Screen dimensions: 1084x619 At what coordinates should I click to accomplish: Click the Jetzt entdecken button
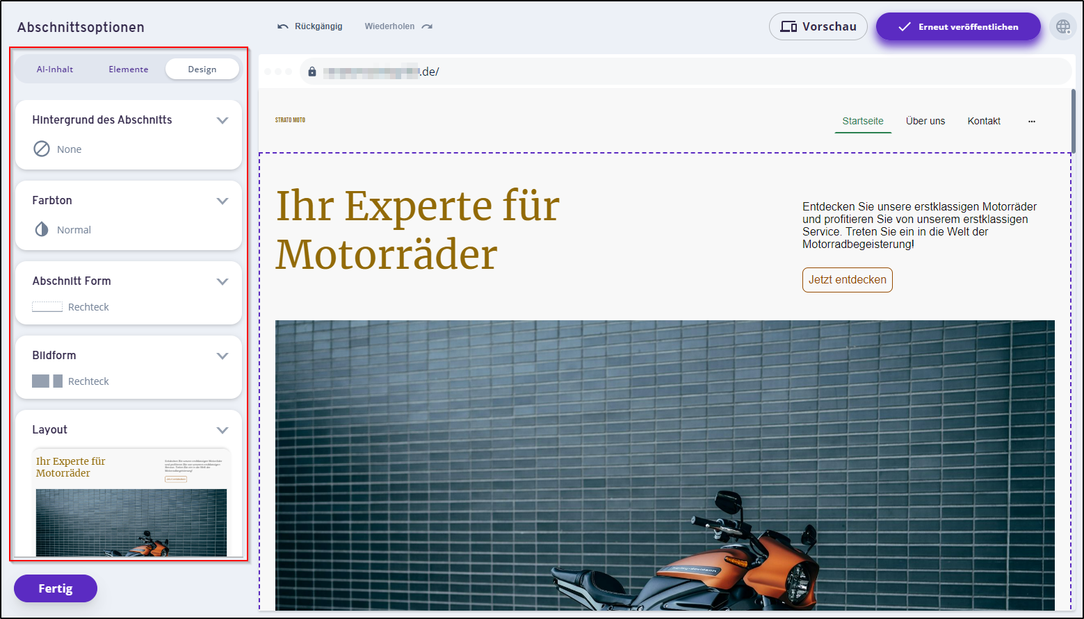tap(848, 280)
